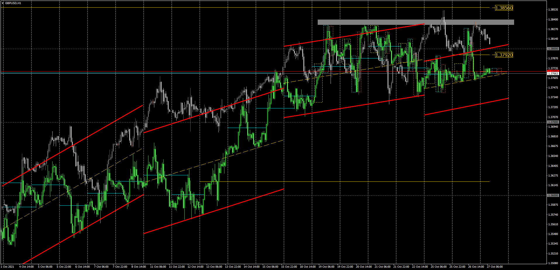The width and height of the screenshot is (560, 270).
Task: Click the 5 Oct 06:00 label on the time axis
Action: (45, 267)
